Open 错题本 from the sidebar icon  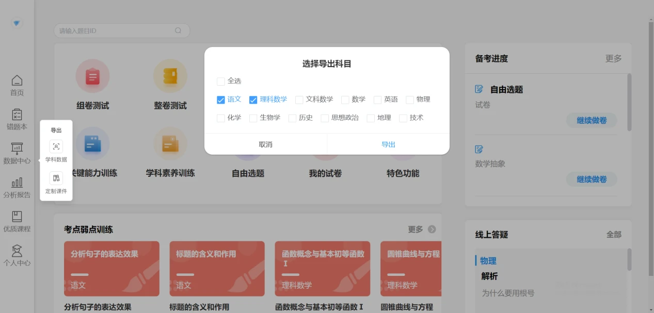tap(17, 114)
